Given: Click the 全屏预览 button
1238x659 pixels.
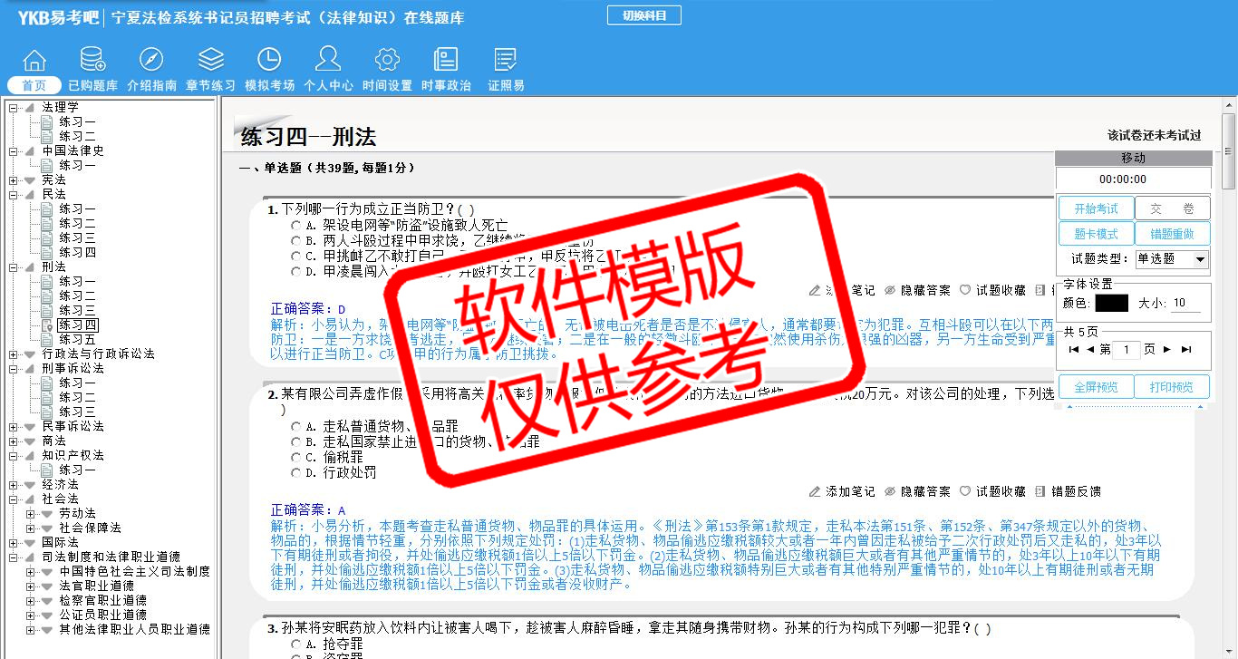Looking at the screenshot, I should (1096, 387).
